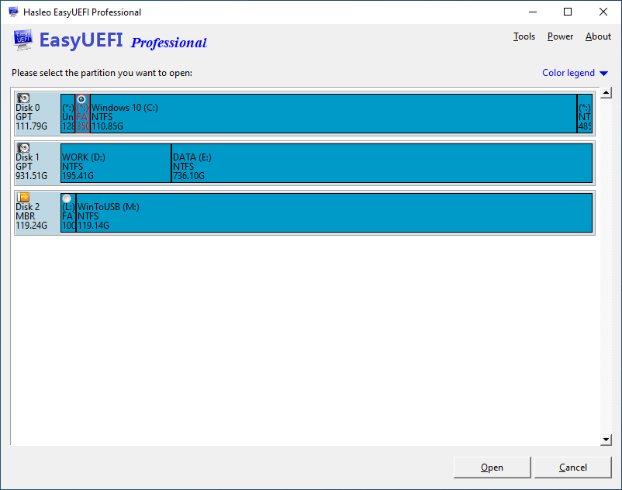
Task: Click the Cancel button
Action: tap(573, 468)
